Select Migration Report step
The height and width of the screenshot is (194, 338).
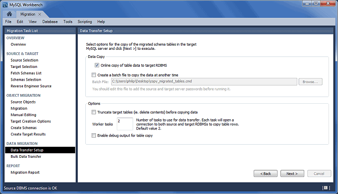click(25, 172)
